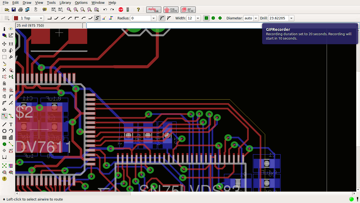This screenshot has height=203, width=360.
Task: Select the square via shape option
Action: (206, 18)
